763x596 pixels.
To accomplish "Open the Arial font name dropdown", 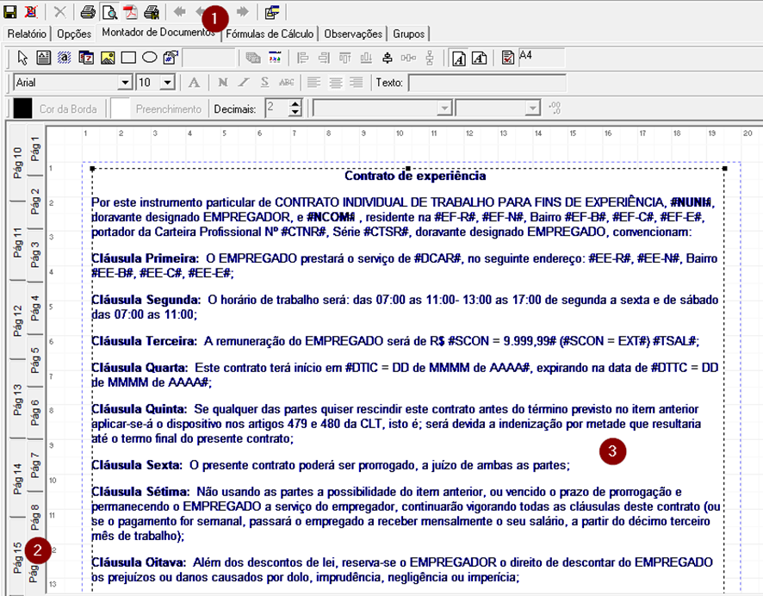I will pos(124,83).
